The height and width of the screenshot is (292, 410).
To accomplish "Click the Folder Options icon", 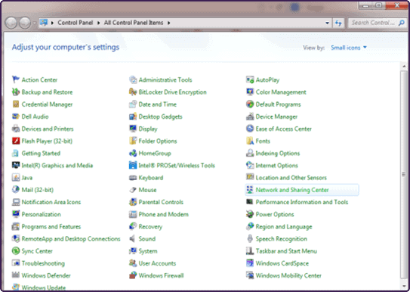I will pos(133,141).
